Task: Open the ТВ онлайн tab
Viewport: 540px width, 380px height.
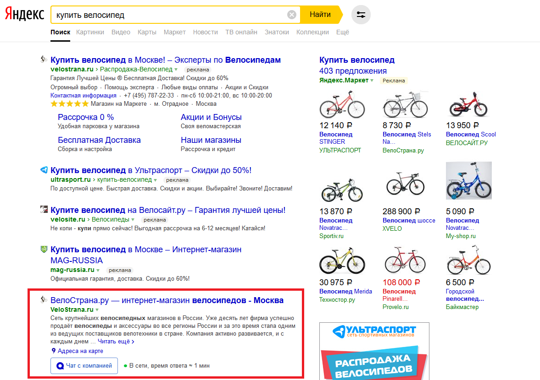Action: tap(241, 32)
